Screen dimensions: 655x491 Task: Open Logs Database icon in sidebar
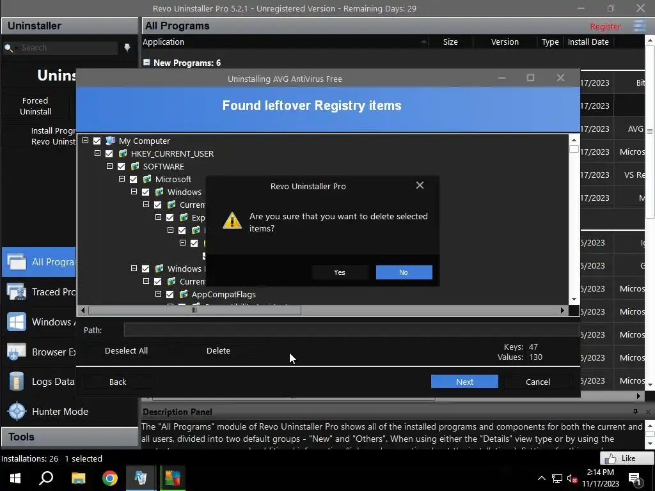(x=16, y=382)
